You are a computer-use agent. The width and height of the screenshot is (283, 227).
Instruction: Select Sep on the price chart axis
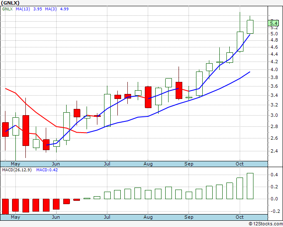tap(189, 164)
